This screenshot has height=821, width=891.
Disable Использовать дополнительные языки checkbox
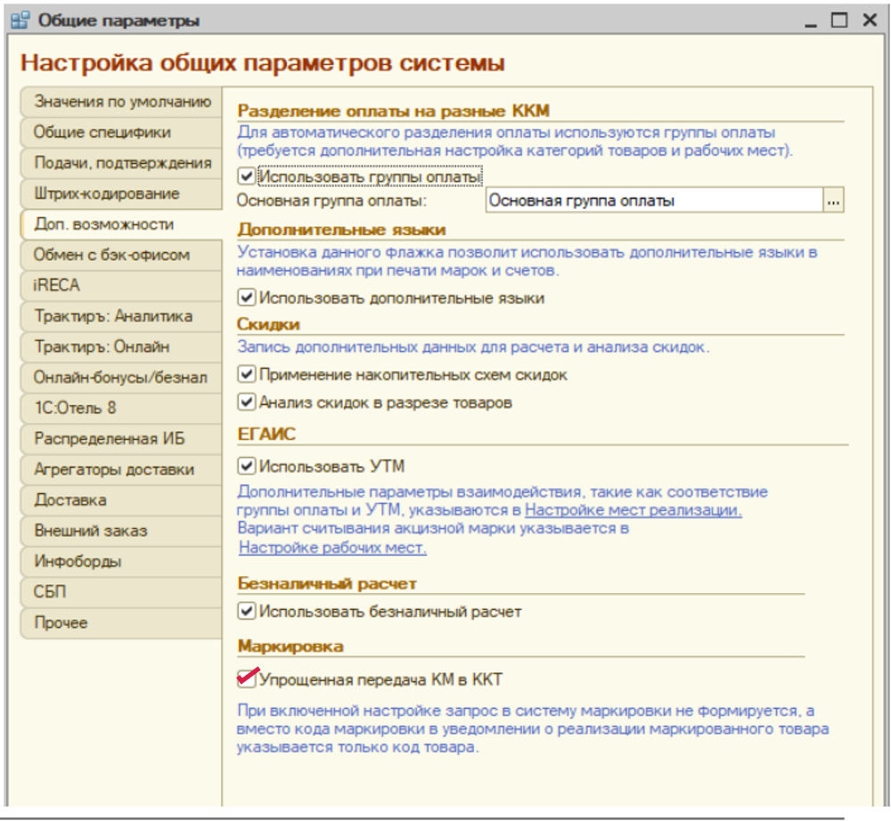[247, 297]
